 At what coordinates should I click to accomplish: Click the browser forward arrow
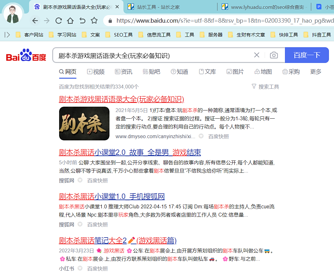[x=47, y=21]
